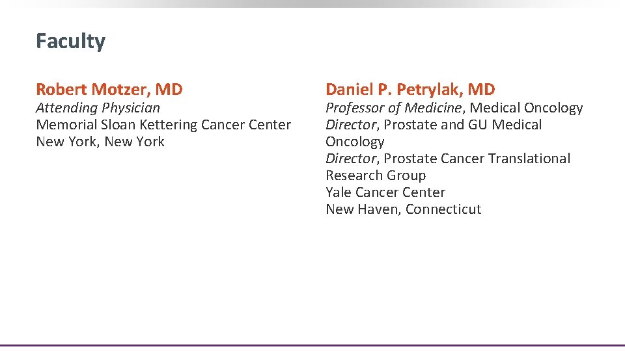Click Medical Oncology after Professor of Medicine
The height and width of the screenshot is (351, 625).
526,108
